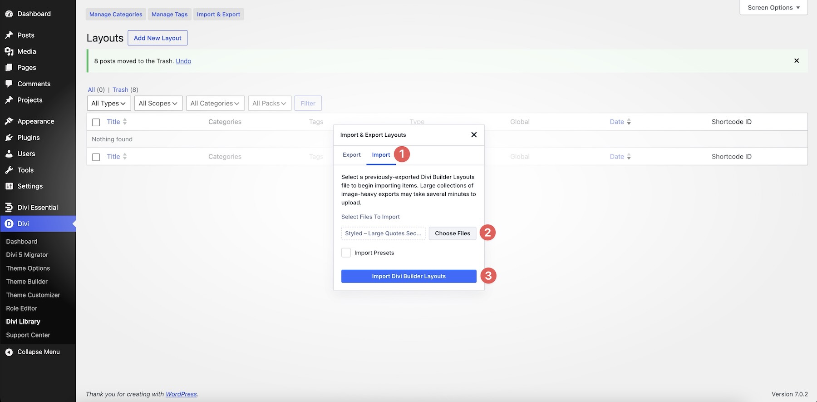Check select-all box in table footer
Image resolution: width=817 pixels, height=402 pixels.
(96, 157)
